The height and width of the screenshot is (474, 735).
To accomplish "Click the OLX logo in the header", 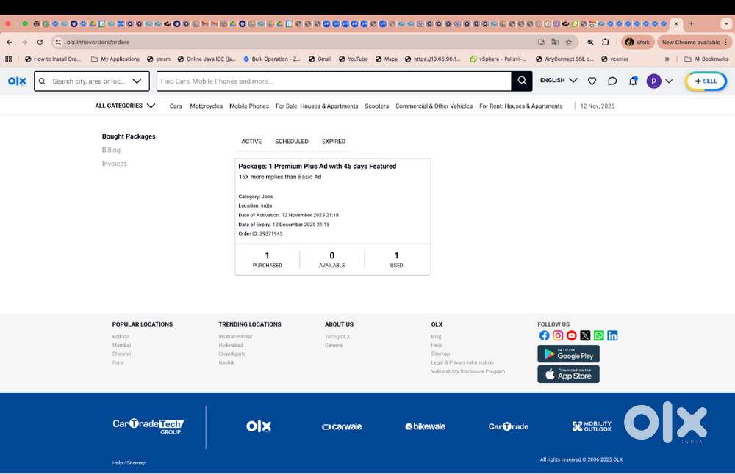I will pyautogui.click(x=17, y=81).
